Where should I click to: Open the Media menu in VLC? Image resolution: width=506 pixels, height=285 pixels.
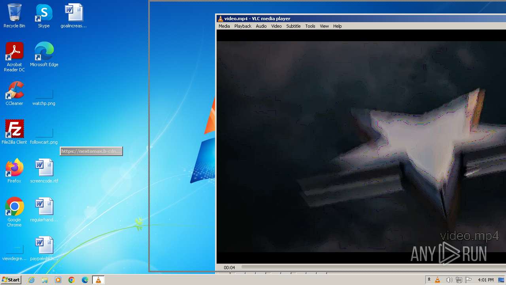tap(224, 26)
